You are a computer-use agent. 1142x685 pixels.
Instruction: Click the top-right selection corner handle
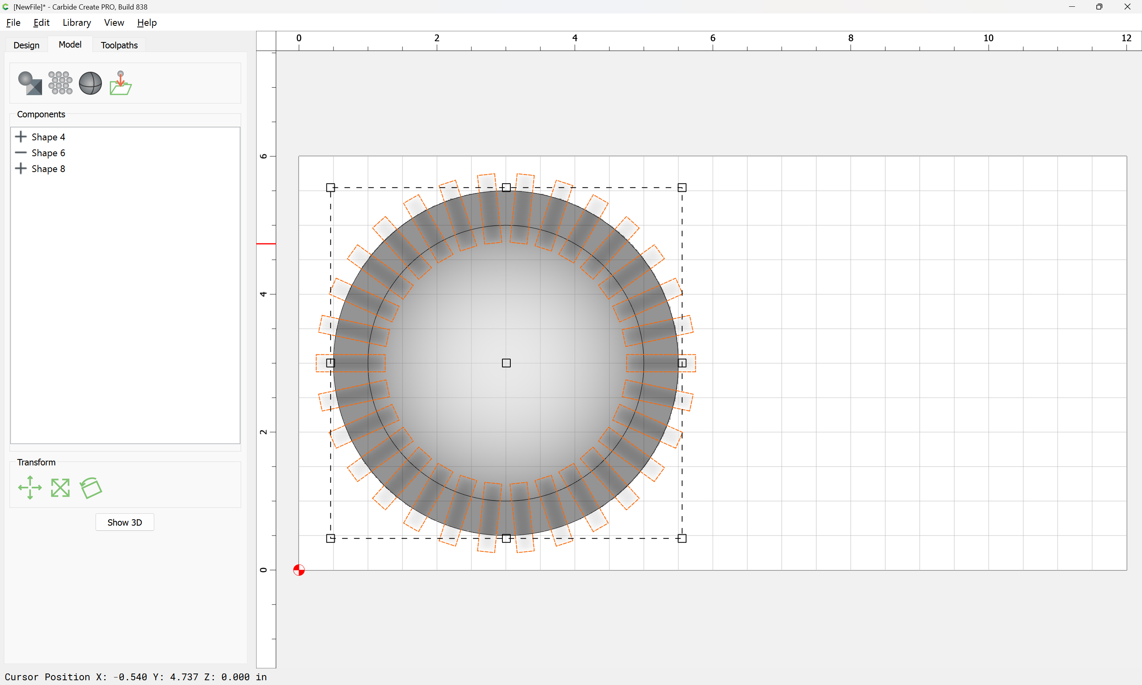pyautogui.click(x=682, y=188)
